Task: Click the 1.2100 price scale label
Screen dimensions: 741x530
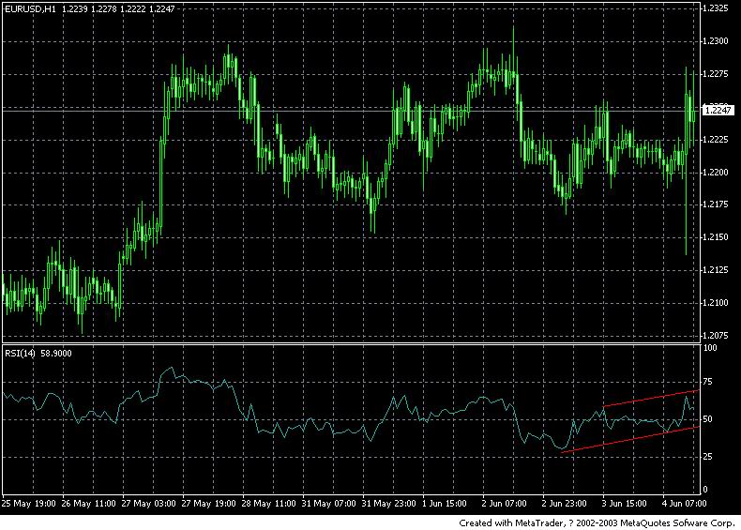Action: (715, 303)
